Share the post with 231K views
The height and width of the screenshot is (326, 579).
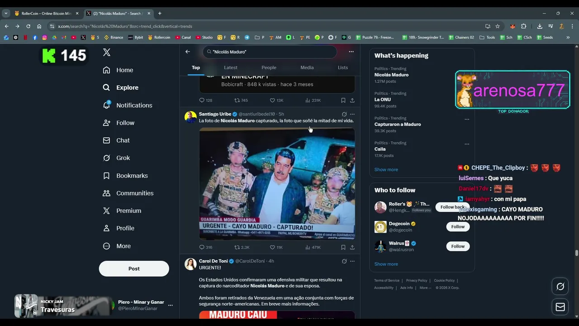tap(352, 100)
